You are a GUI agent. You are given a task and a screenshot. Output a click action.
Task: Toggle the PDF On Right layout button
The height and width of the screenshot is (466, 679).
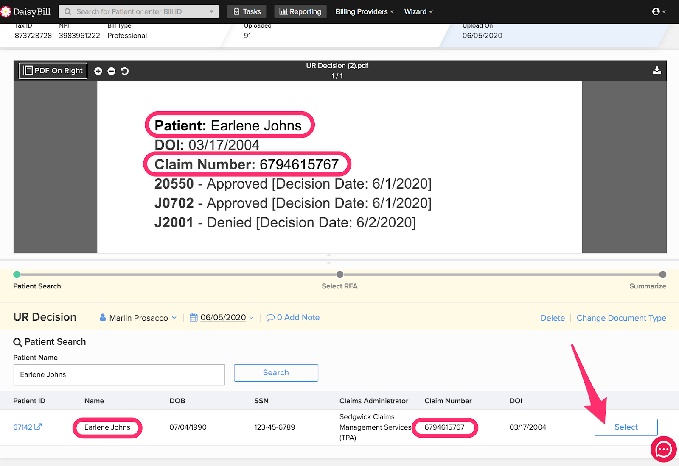(x=53, y=71)
